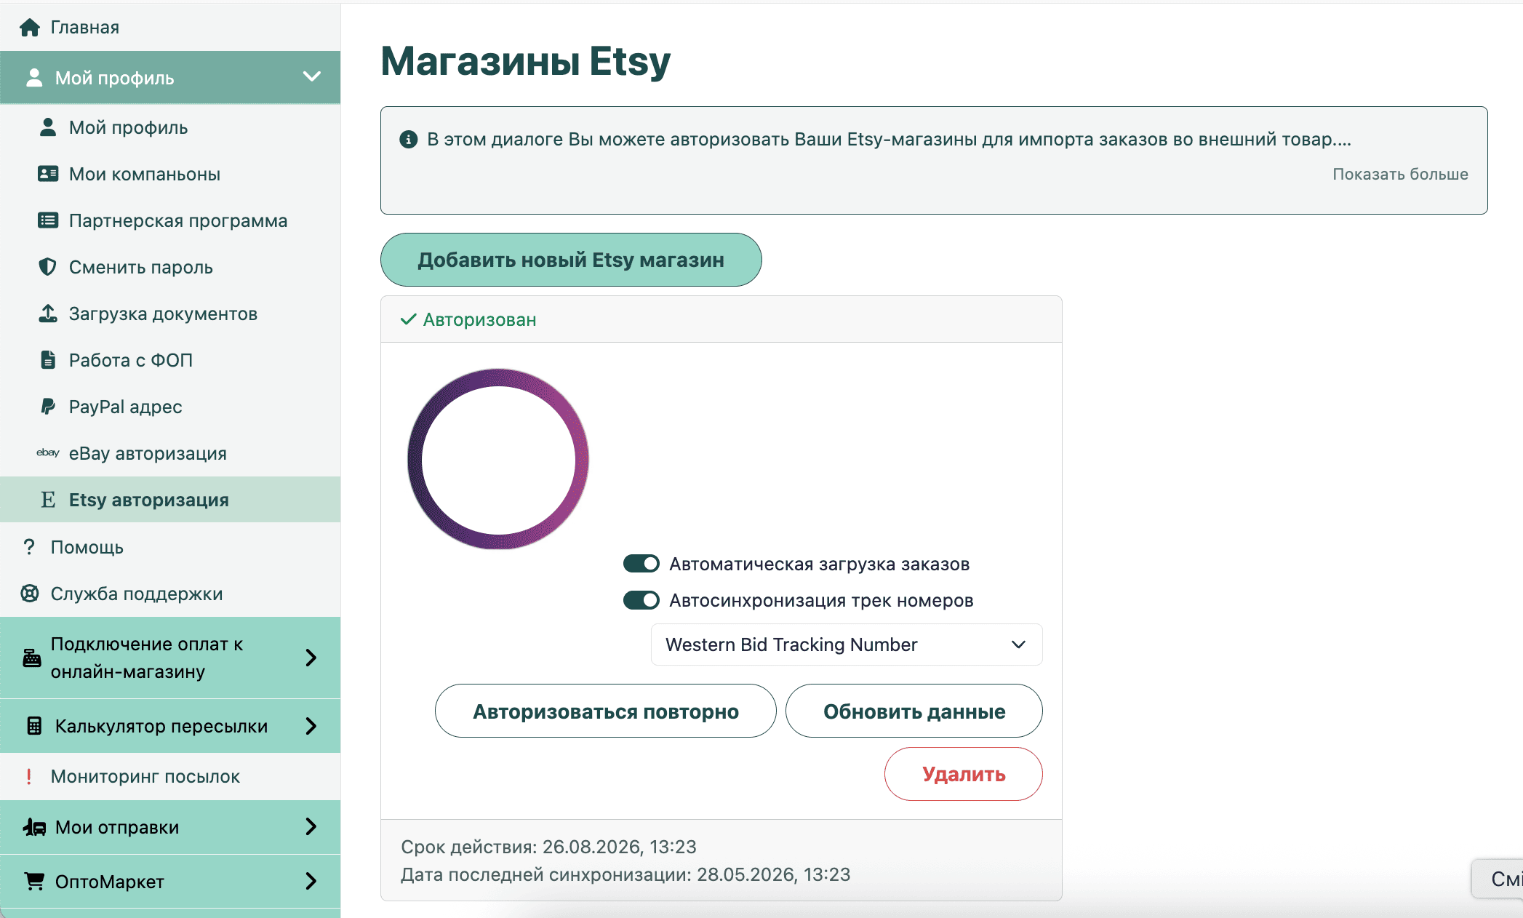
Task: Expand Подключение оплат к онлайн-магазину arrow
Action: (311, 658)
